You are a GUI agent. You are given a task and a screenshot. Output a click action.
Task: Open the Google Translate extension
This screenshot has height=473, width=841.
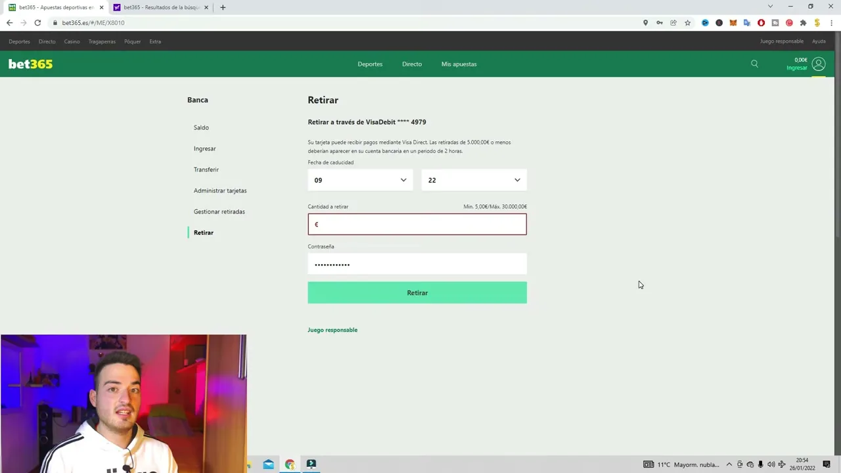(x=747, y=22)
